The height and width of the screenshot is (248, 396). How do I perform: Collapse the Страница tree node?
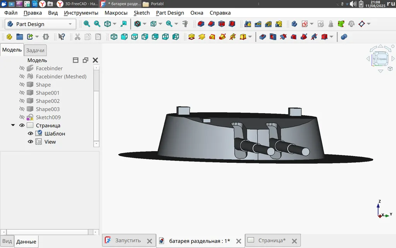click(x=13, y=126)
